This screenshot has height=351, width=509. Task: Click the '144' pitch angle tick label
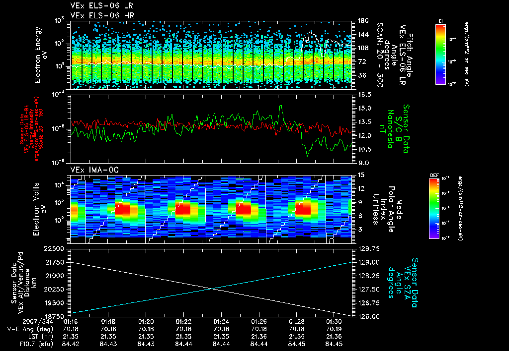click(363, 34)
